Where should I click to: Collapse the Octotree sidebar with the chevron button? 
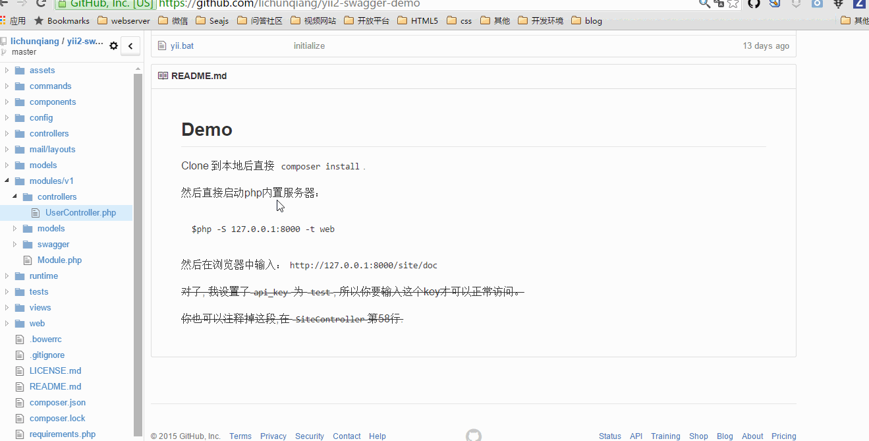tap(130, 45)
